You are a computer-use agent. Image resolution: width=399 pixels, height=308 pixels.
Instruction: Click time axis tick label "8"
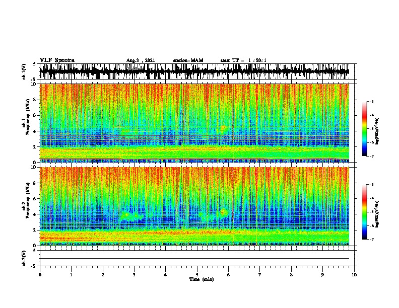point(291,275)
